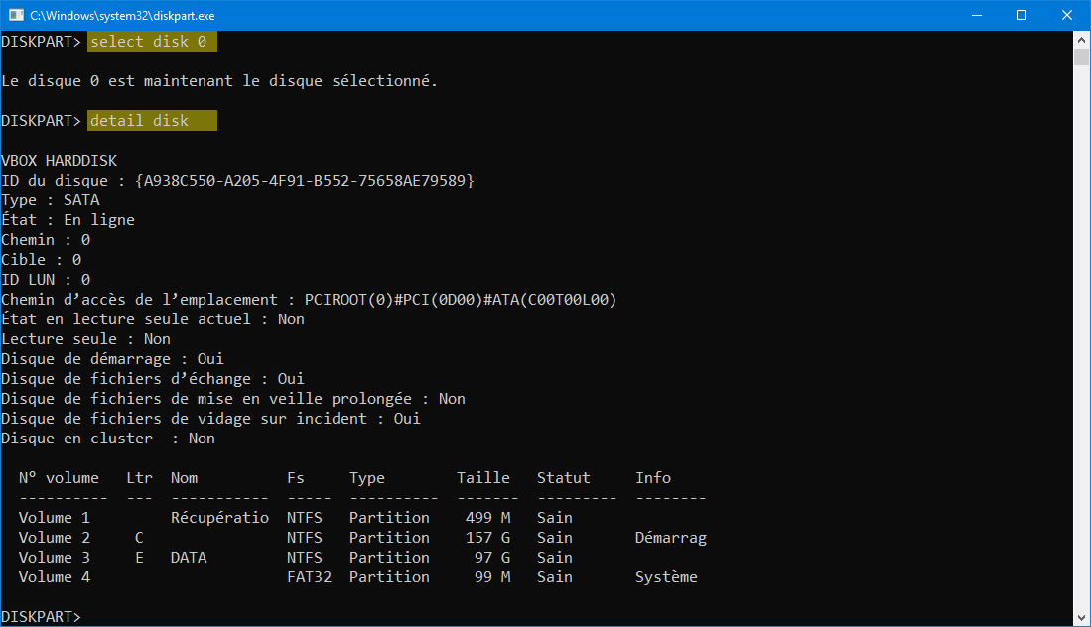
Task: Click the 'Lecture seule : Non' line
Action: [86, 339]
